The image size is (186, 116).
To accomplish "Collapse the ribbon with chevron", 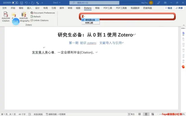I will (184, 25).
